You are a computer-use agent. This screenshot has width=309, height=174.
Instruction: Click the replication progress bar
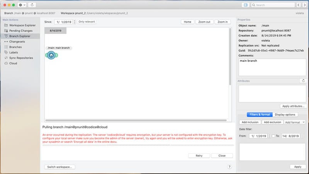[138, 146]
